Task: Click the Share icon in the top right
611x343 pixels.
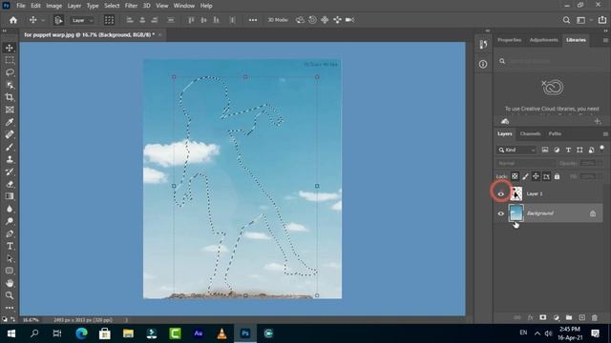Action: pos(602,20)
